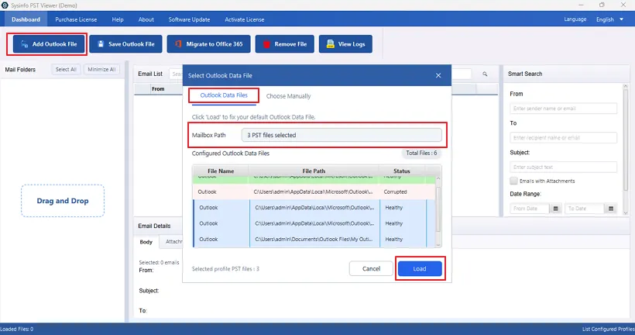Click the Add Outlook File button
The width and height of the screenshot is (635, 335).
(x=49, y=44)
